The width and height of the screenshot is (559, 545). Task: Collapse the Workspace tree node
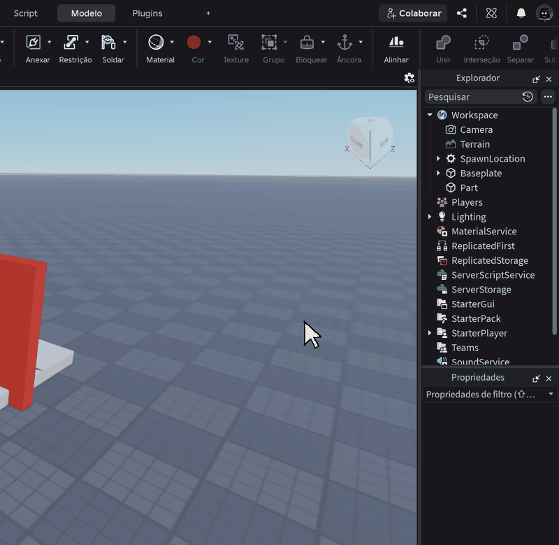point(430,115)
